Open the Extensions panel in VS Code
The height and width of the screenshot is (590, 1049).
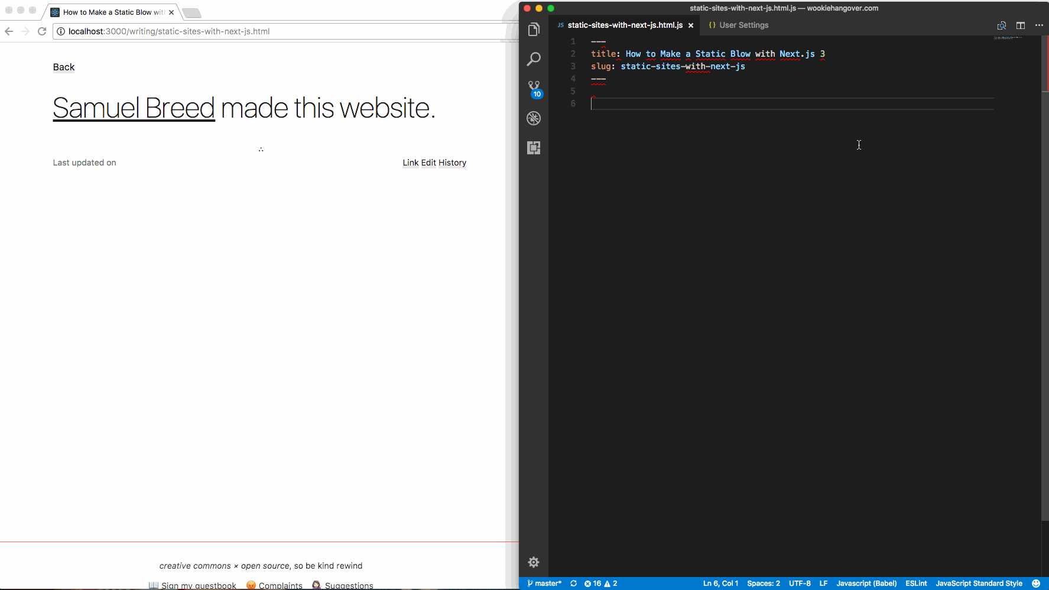534,147
